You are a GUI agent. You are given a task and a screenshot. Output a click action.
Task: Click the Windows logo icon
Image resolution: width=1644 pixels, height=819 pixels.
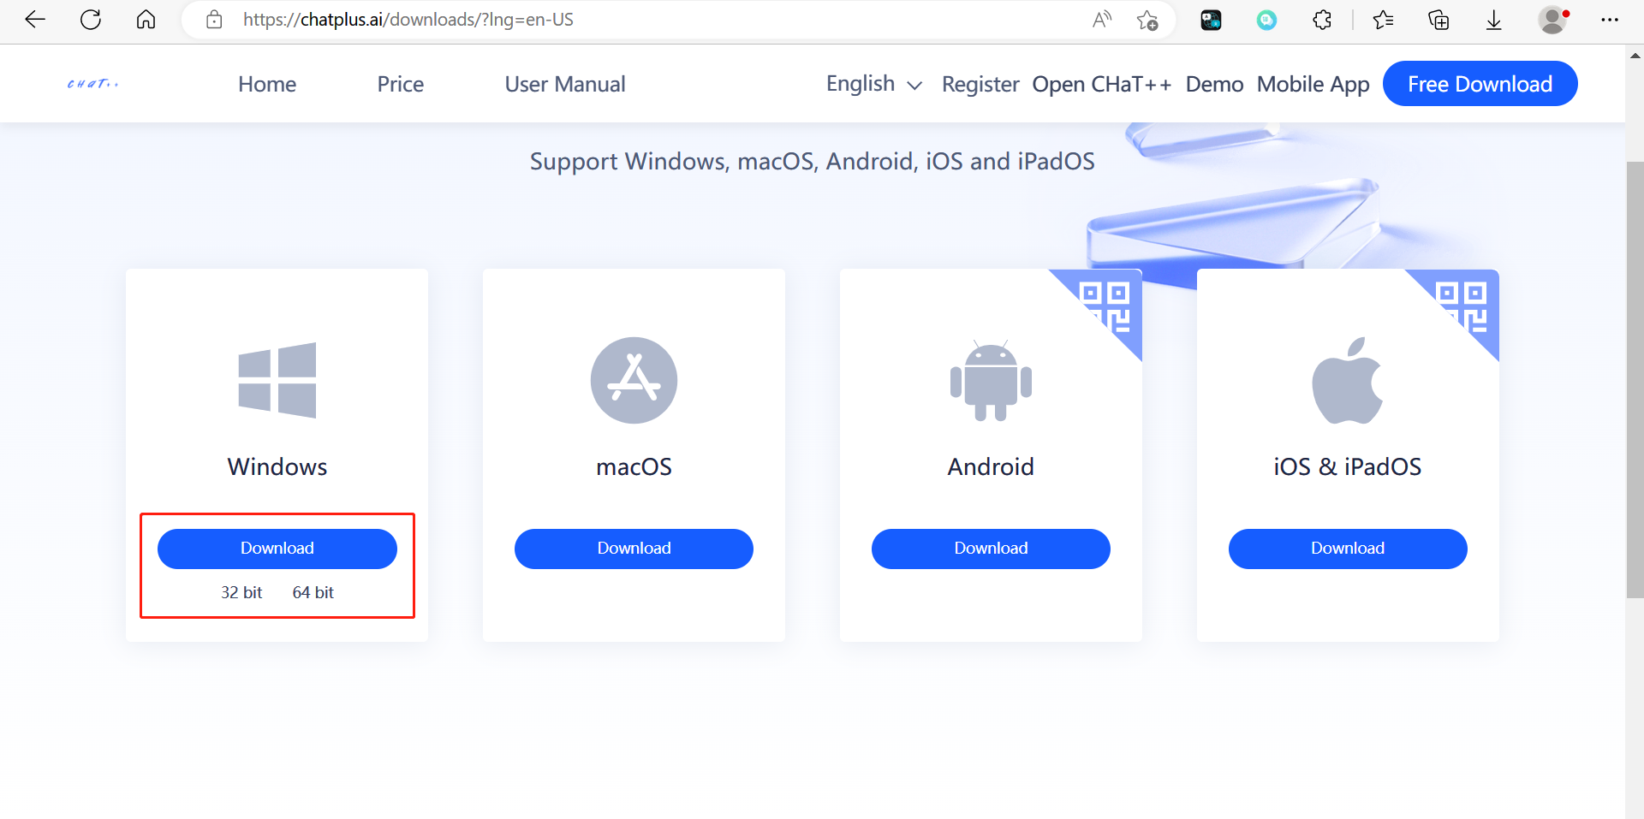(277, 380)
